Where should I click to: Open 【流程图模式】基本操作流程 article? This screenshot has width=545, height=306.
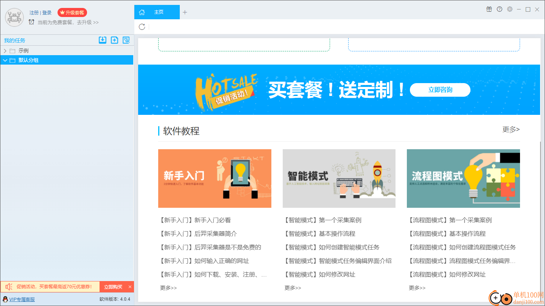[x=447, y=234]
